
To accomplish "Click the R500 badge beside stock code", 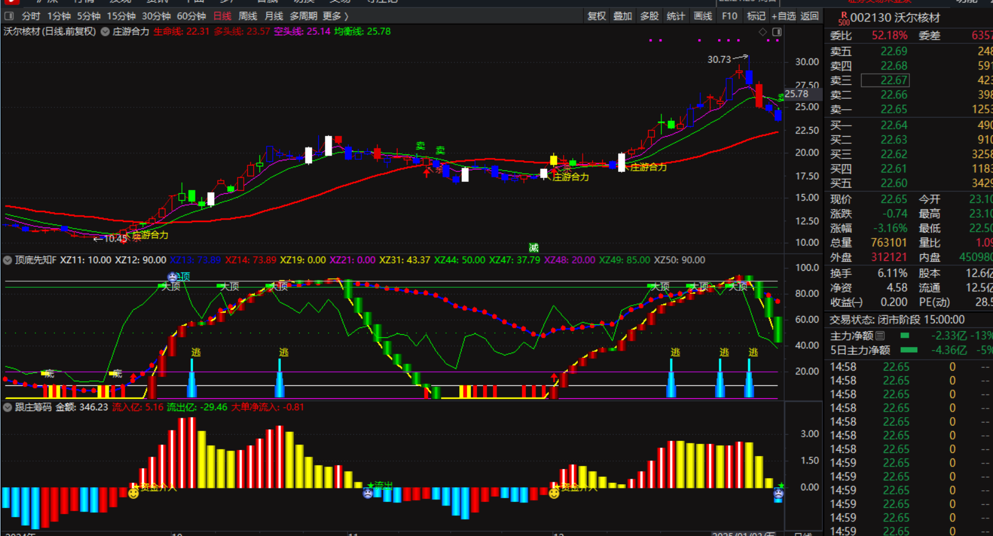I will tap(843, 18).
